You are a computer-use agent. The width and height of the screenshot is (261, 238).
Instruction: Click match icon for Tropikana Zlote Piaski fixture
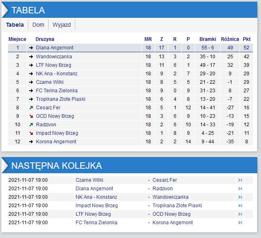240,206
